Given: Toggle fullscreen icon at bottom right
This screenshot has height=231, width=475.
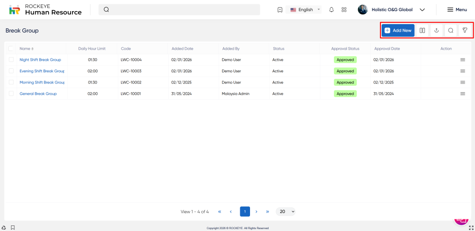Looking at the screenshot, I should tap(471, 227).
